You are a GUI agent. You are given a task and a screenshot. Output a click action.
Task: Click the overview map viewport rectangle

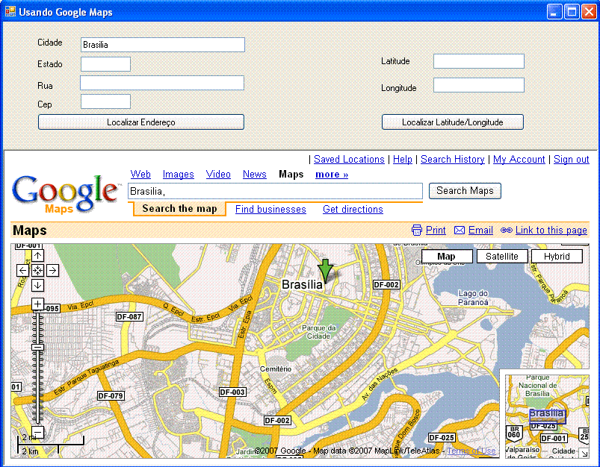tap(547, 416)
